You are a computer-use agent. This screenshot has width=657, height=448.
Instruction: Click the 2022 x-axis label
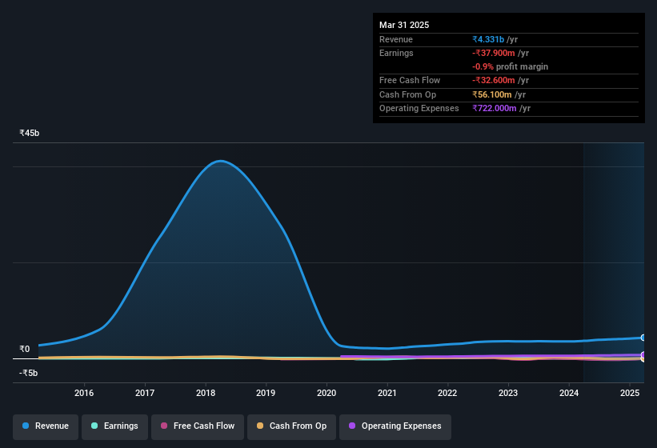pyautogui.click(x=447, y=393)
